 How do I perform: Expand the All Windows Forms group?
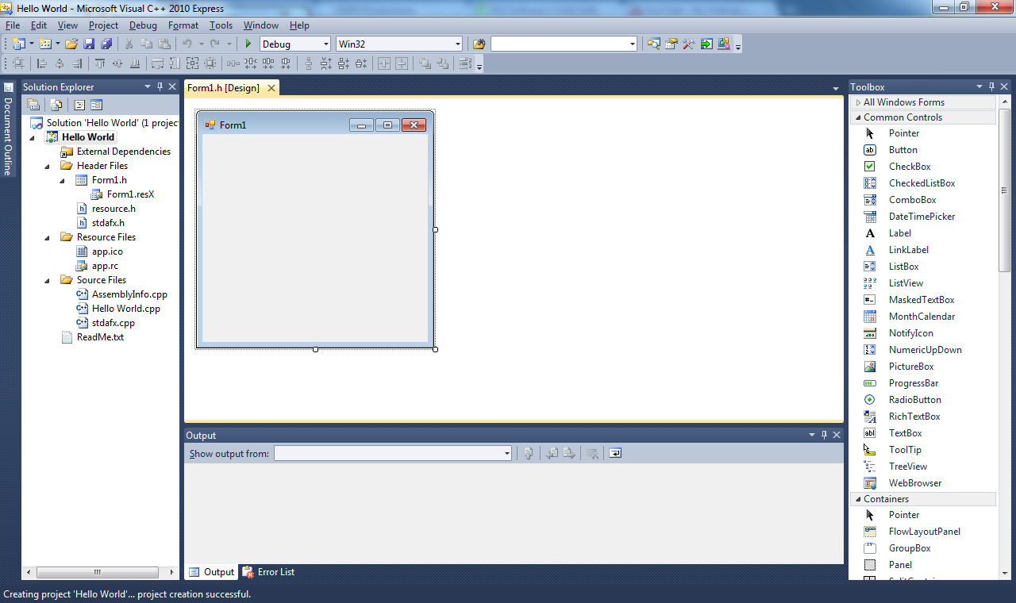click(857, 102)
